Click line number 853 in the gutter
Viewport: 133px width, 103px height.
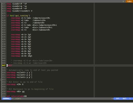[x=4, y=80]
